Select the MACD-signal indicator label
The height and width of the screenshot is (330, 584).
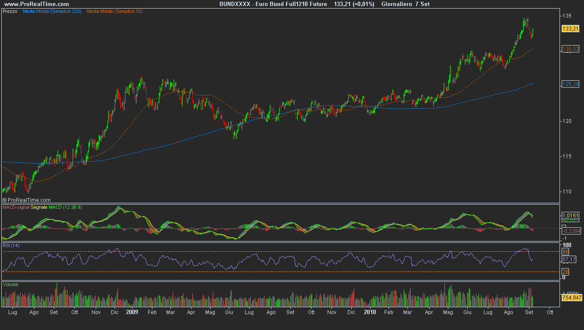point(16,208)
